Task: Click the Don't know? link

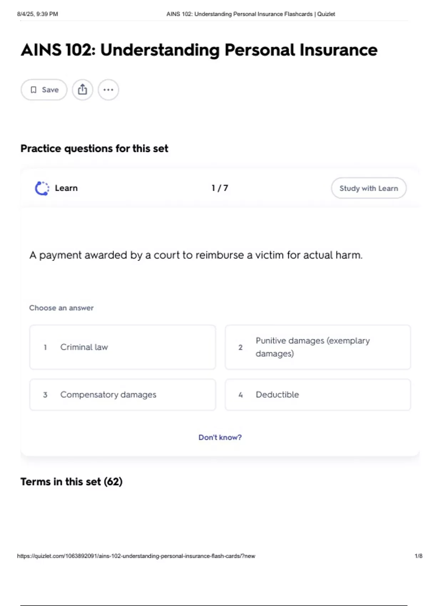Action: [220, 437]
